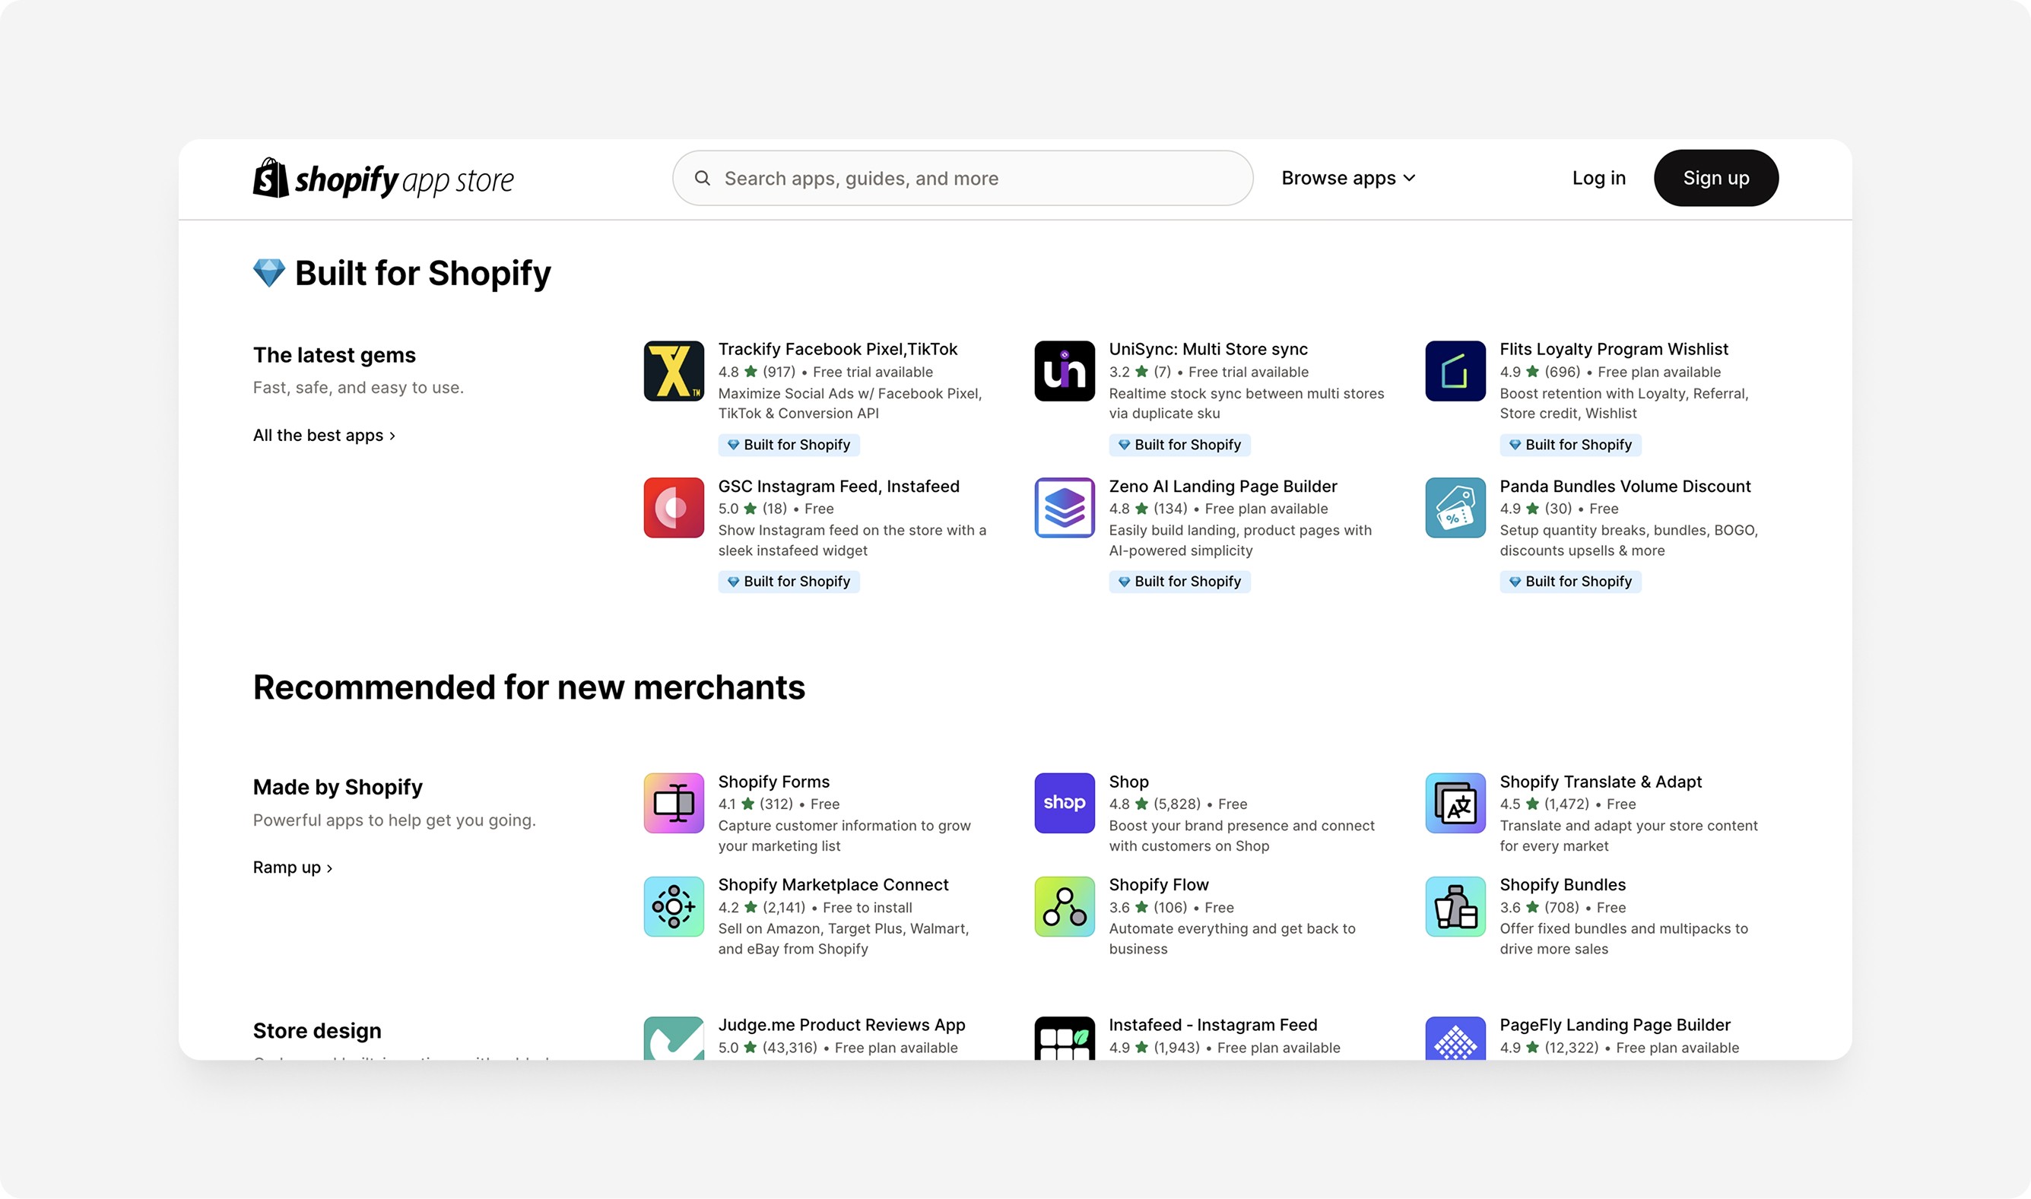This screenshot has height=1199, width=2031.
Task: Open the PageFly Landing Page Builder title
Action: point(1615,1024)
